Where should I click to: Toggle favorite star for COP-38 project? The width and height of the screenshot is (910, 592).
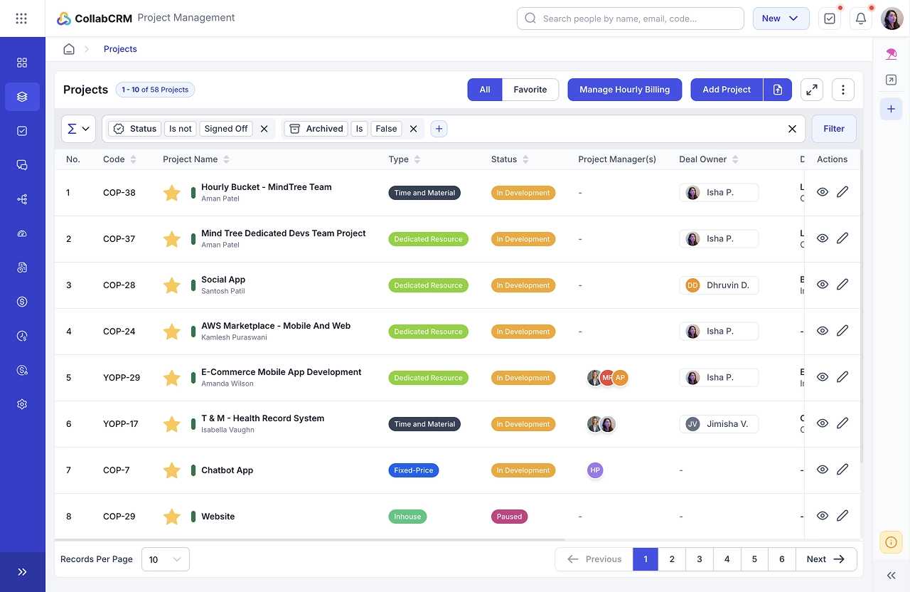[171, 193]
